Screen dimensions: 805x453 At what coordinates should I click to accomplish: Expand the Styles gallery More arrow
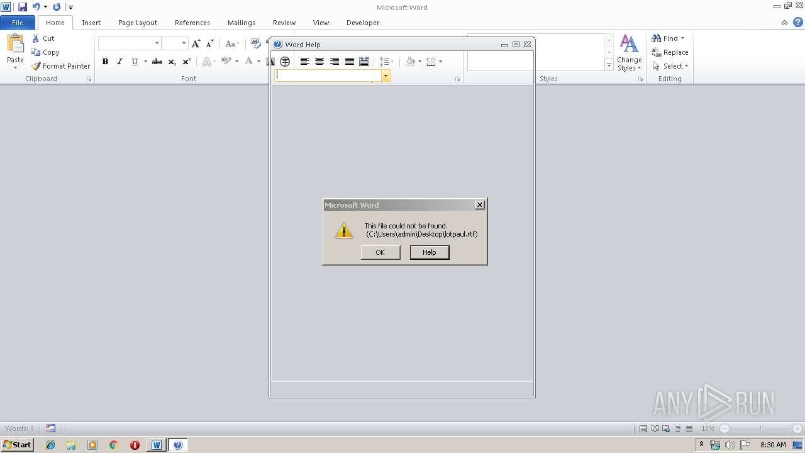point(609,65)
